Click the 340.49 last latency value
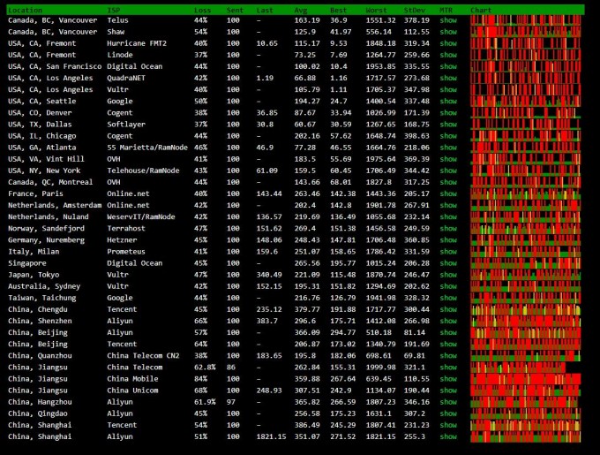This screenshot has height=455, width=600. pyautogui.click(x=269, y=275)
